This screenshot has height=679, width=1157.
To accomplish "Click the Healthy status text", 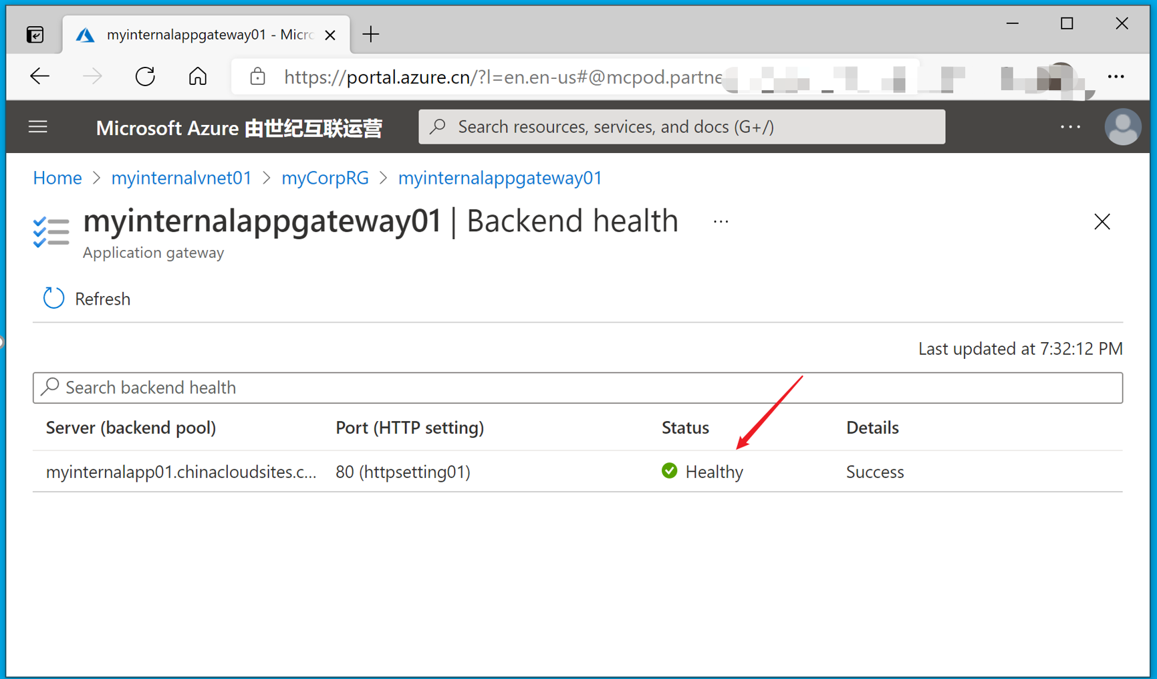I will [x=715, y=472].
